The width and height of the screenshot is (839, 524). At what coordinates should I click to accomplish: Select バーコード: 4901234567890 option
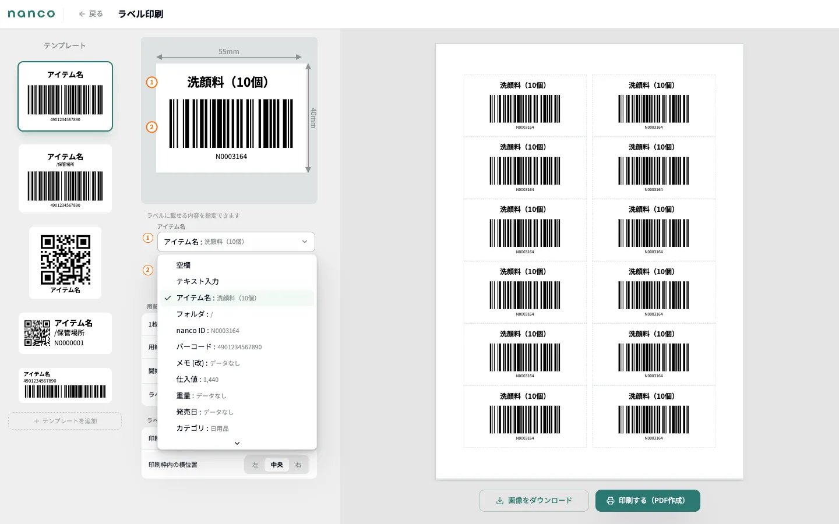click(x=237, y=347)
